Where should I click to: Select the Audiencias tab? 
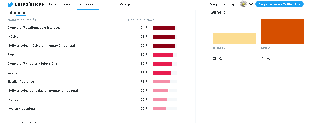pyautogui.click(x=88, y=4)
